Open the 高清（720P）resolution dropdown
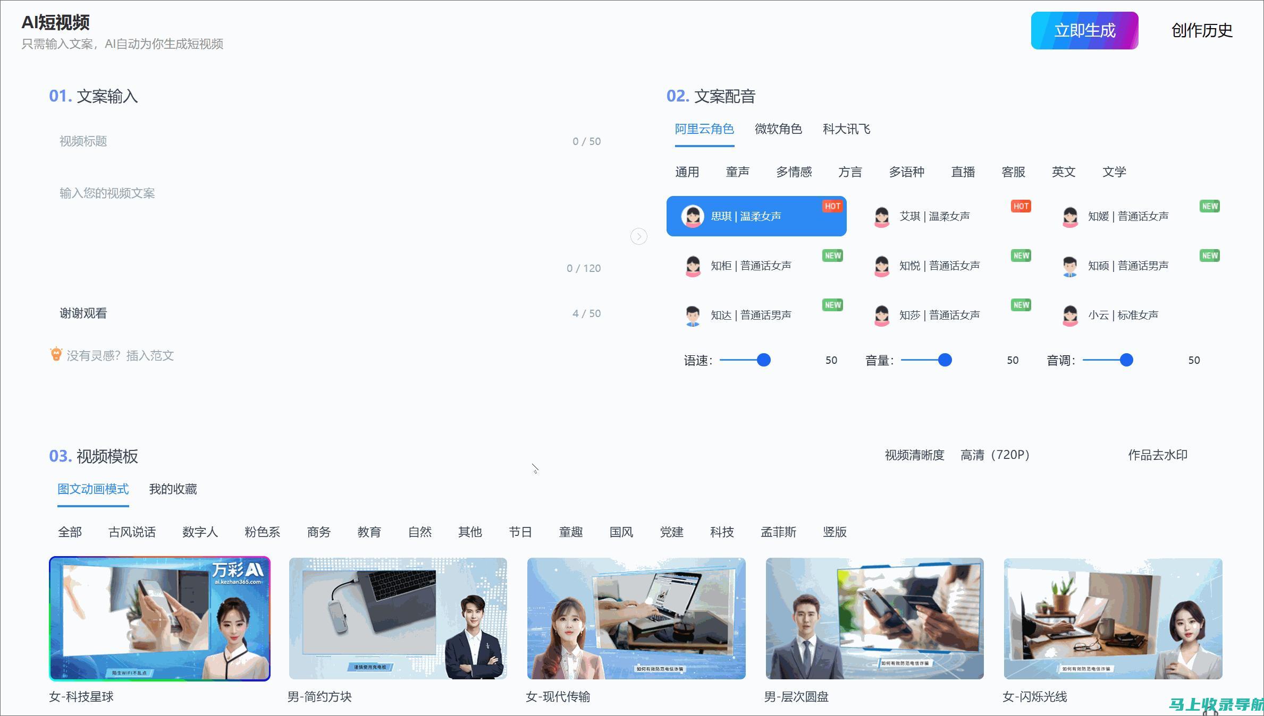The width and height of the screenshot is (1264, 716). click(x=995, y=455)
